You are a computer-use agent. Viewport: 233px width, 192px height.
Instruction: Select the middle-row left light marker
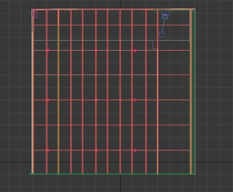[48, 100]
